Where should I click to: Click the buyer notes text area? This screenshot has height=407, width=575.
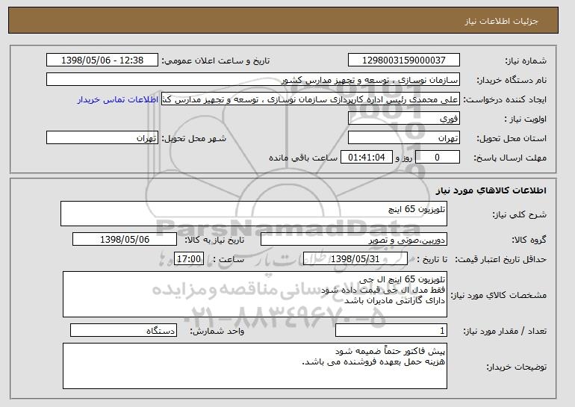(x=255, y=366)
